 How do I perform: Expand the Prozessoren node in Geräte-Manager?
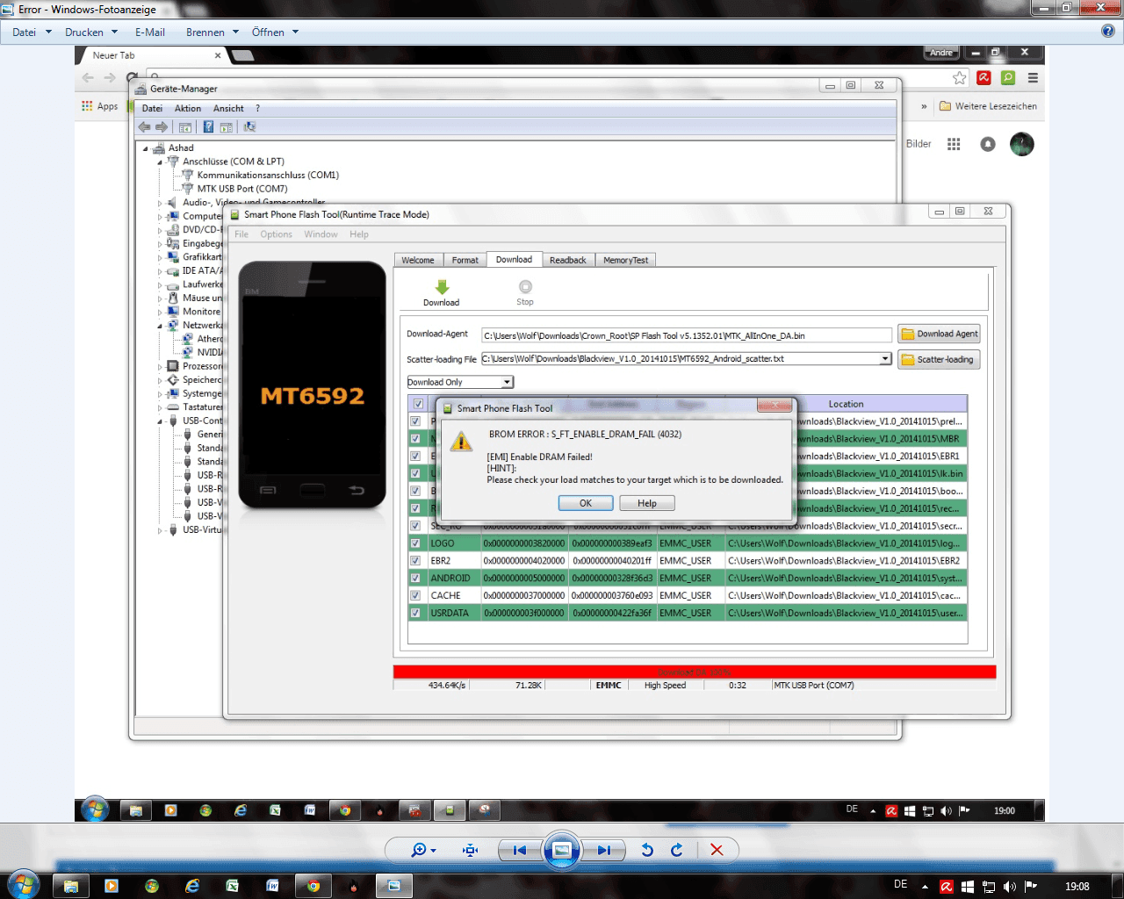[160, 367]
